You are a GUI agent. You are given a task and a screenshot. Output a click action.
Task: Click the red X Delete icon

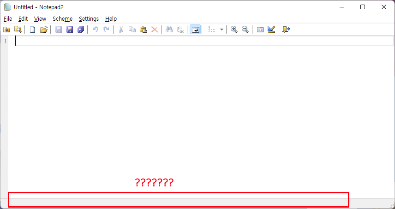tap(155, 30)
